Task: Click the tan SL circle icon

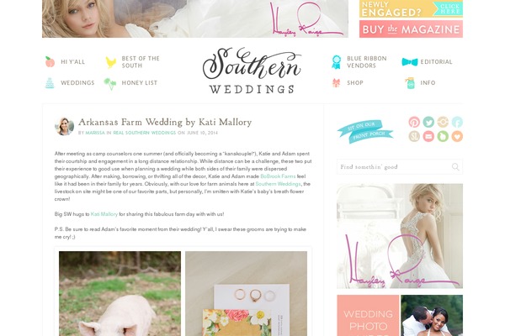Action: point(414,136)
